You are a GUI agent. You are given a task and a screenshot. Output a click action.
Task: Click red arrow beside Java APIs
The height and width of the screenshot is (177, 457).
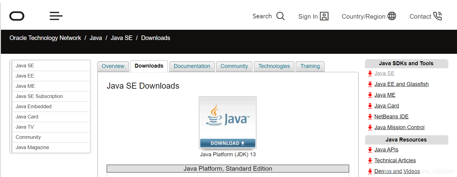pos(370,150)
